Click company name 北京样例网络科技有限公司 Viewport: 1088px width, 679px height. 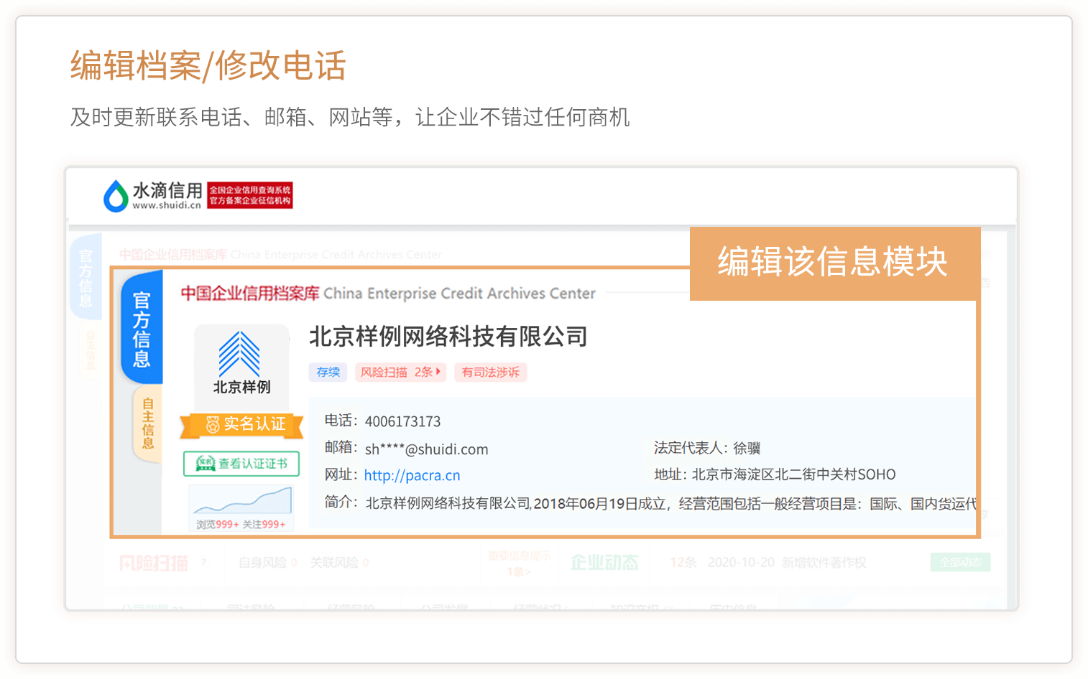coord(448,336)
